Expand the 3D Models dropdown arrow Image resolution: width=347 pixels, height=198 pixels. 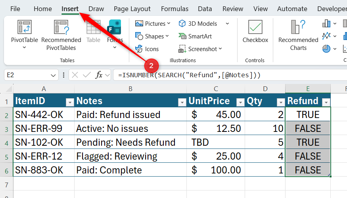pyautogui.click(x=227, y=23)
